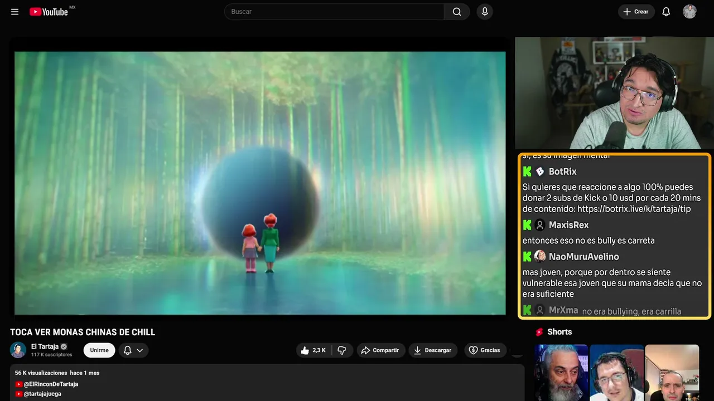714x401 pixels.
Task: Click the Shorts section heading text
Action: tap(559, 332)
